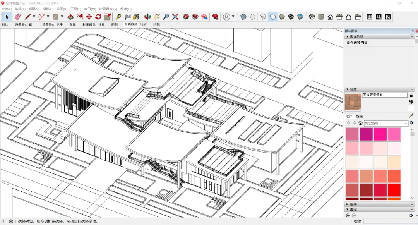Toggle Back Edges face style

[x=252, y=17]
